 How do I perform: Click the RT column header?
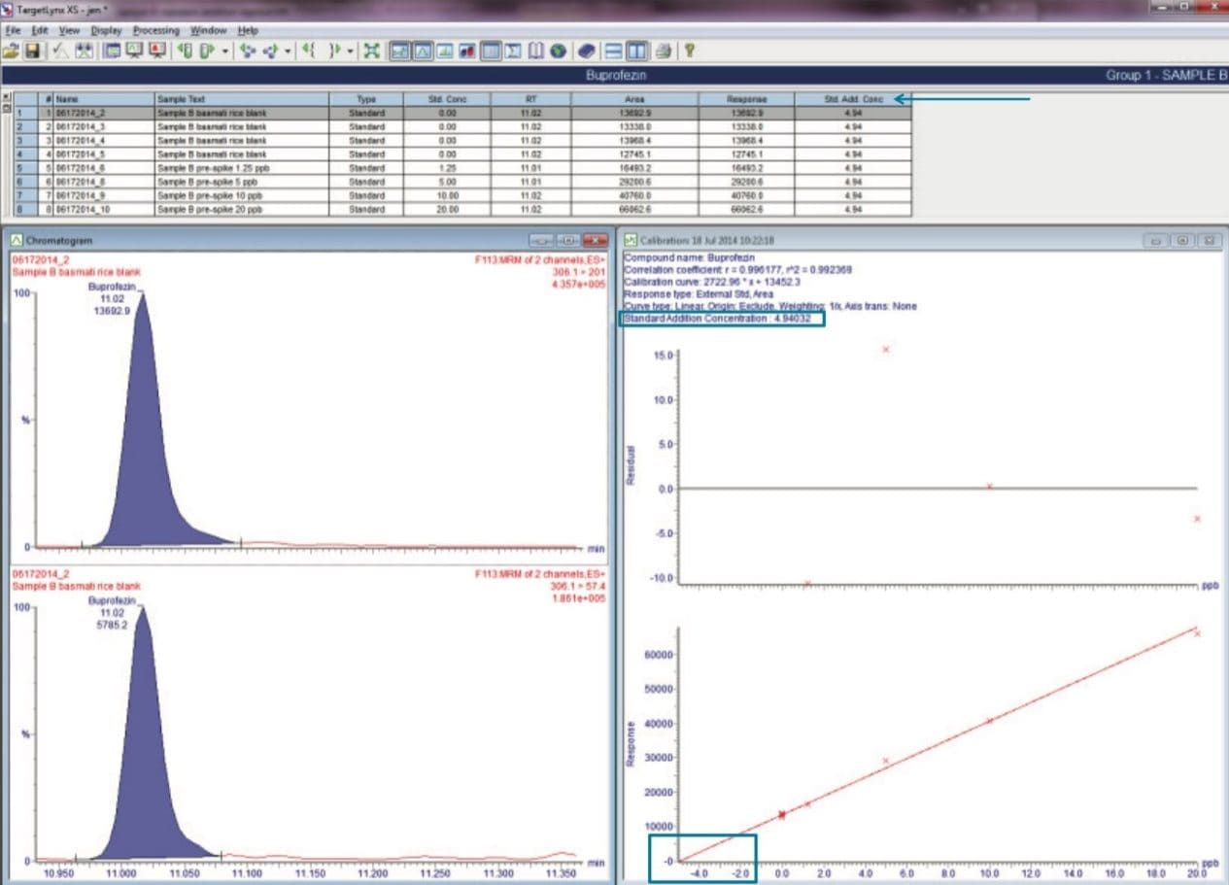click(x=530, y=99)
